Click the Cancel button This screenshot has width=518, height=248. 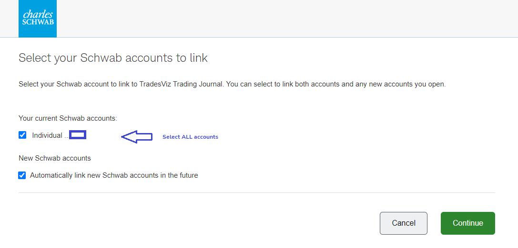403,223
